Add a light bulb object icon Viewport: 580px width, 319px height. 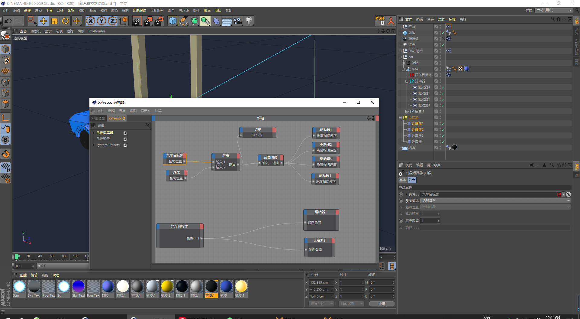tap(249, 21)
